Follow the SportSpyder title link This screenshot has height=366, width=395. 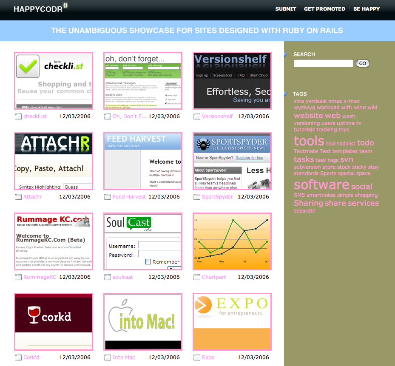tap(217, 197)
